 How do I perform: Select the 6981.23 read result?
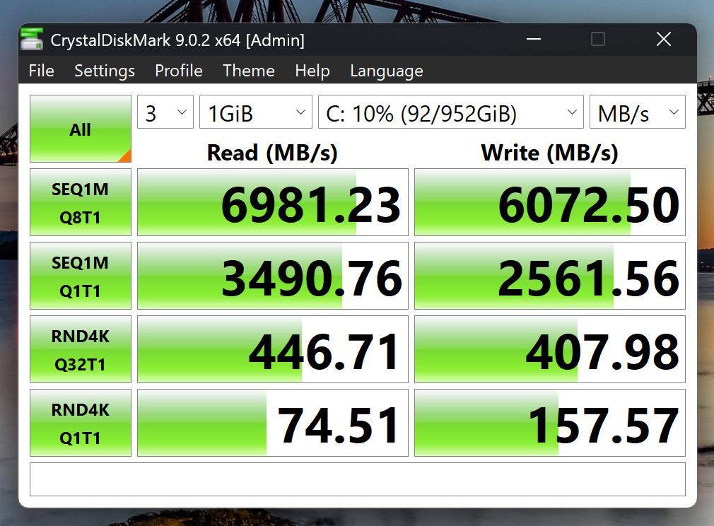273,202
